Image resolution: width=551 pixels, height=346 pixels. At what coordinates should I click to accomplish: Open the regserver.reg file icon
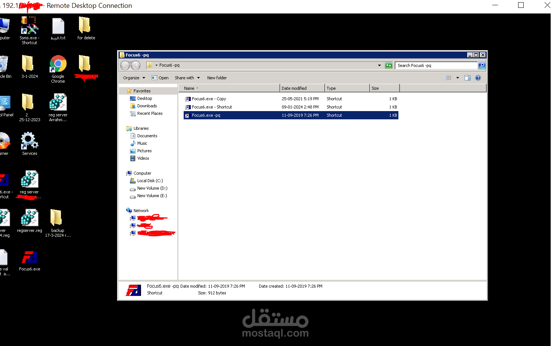pyautogui.click(x=30, y=221)
